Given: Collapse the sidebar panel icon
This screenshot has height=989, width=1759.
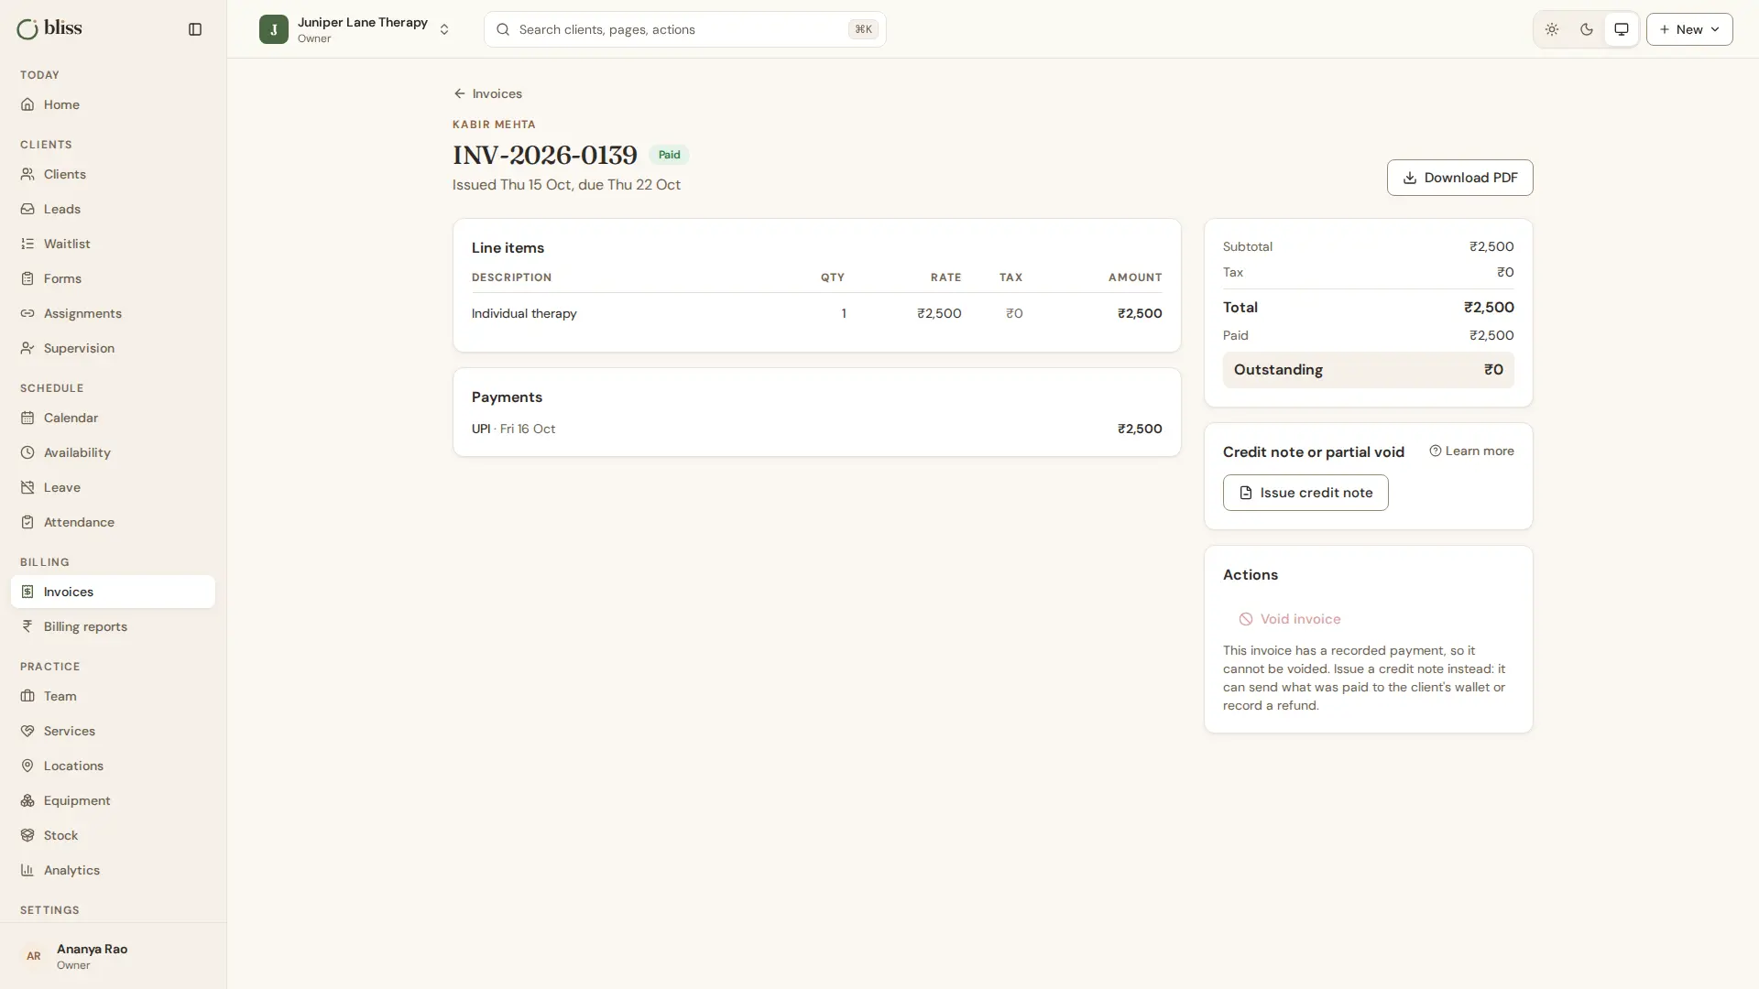Looking at the screenshot, I should 195,29.
